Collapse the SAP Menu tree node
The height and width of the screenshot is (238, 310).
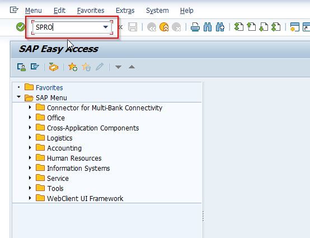coord(19,97)
